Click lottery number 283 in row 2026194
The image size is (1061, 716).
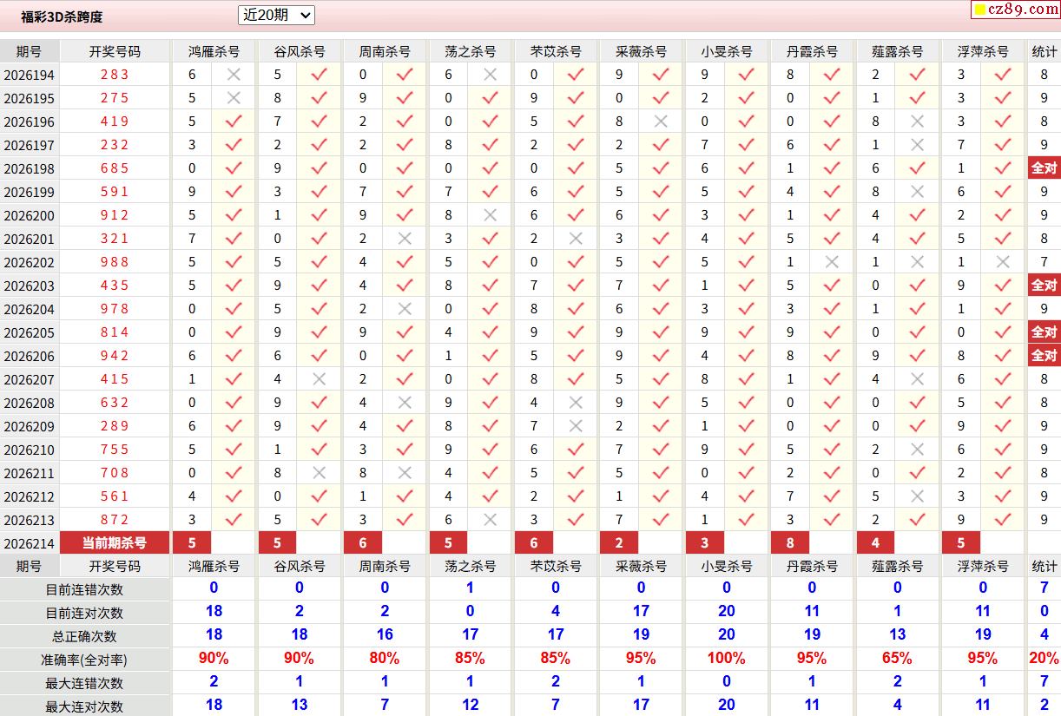click(x=115, y=75)
